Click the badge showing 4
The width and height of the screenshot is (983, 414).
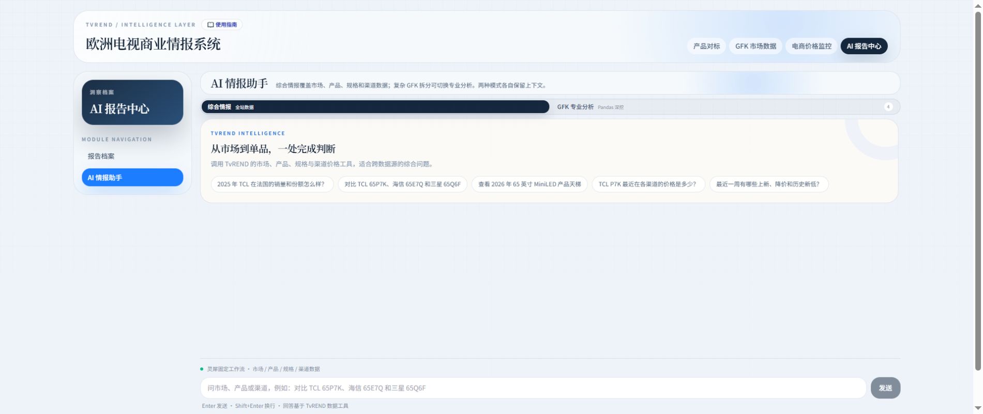click(888, 107)
